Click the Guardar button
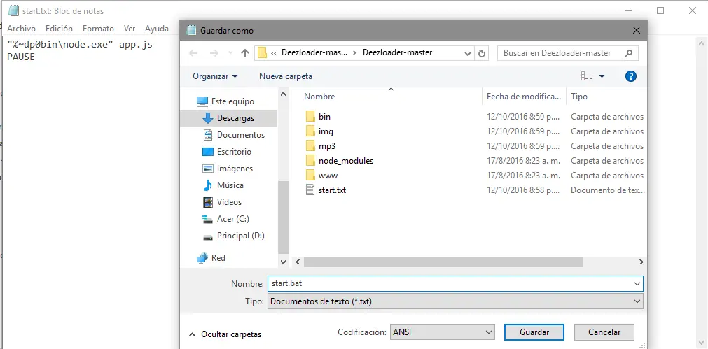The height and width of the screenshot is (349, 708). point(534,332)
